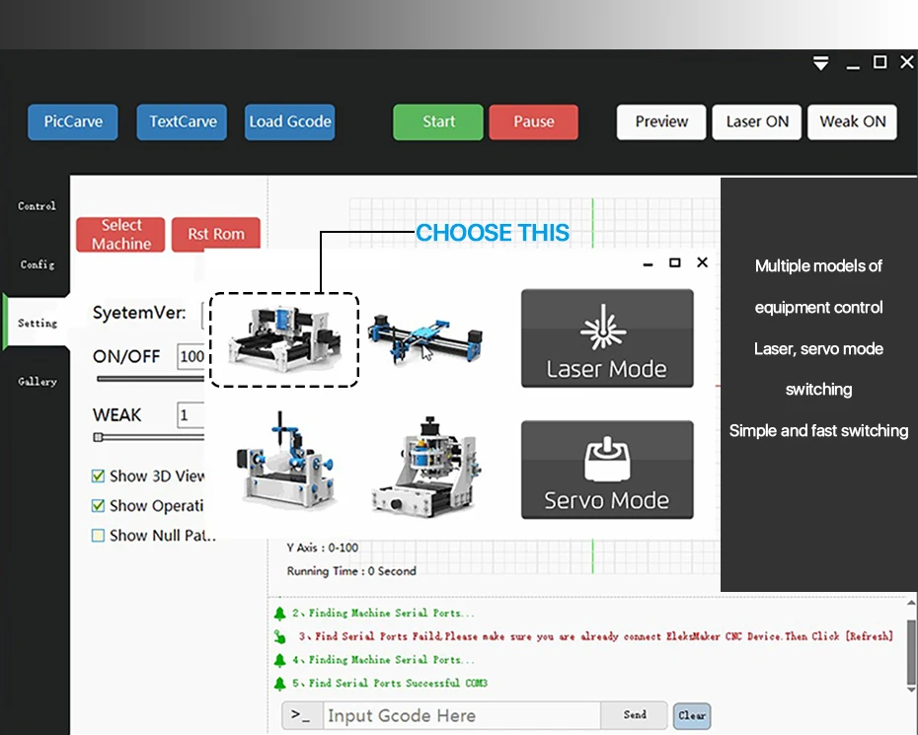Click the Load Gcode button
The width and height of the screenshot is (918, 735).
click(290, 121)
